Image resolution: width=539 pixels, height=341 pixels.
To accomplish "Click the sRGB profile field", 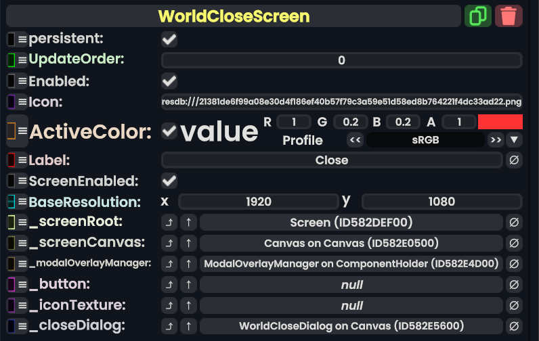I will click(x=425, y=140).
